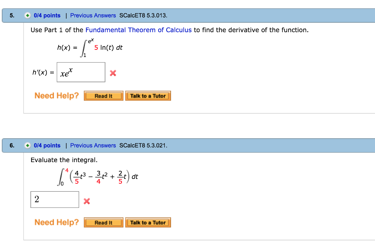Click the 0/4 points label on question 6
The height and width of the screenshot is (251, 375).
click(x=47, y=146)
